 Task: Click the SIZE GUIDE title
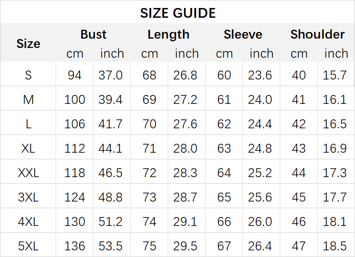pos(177,13)
